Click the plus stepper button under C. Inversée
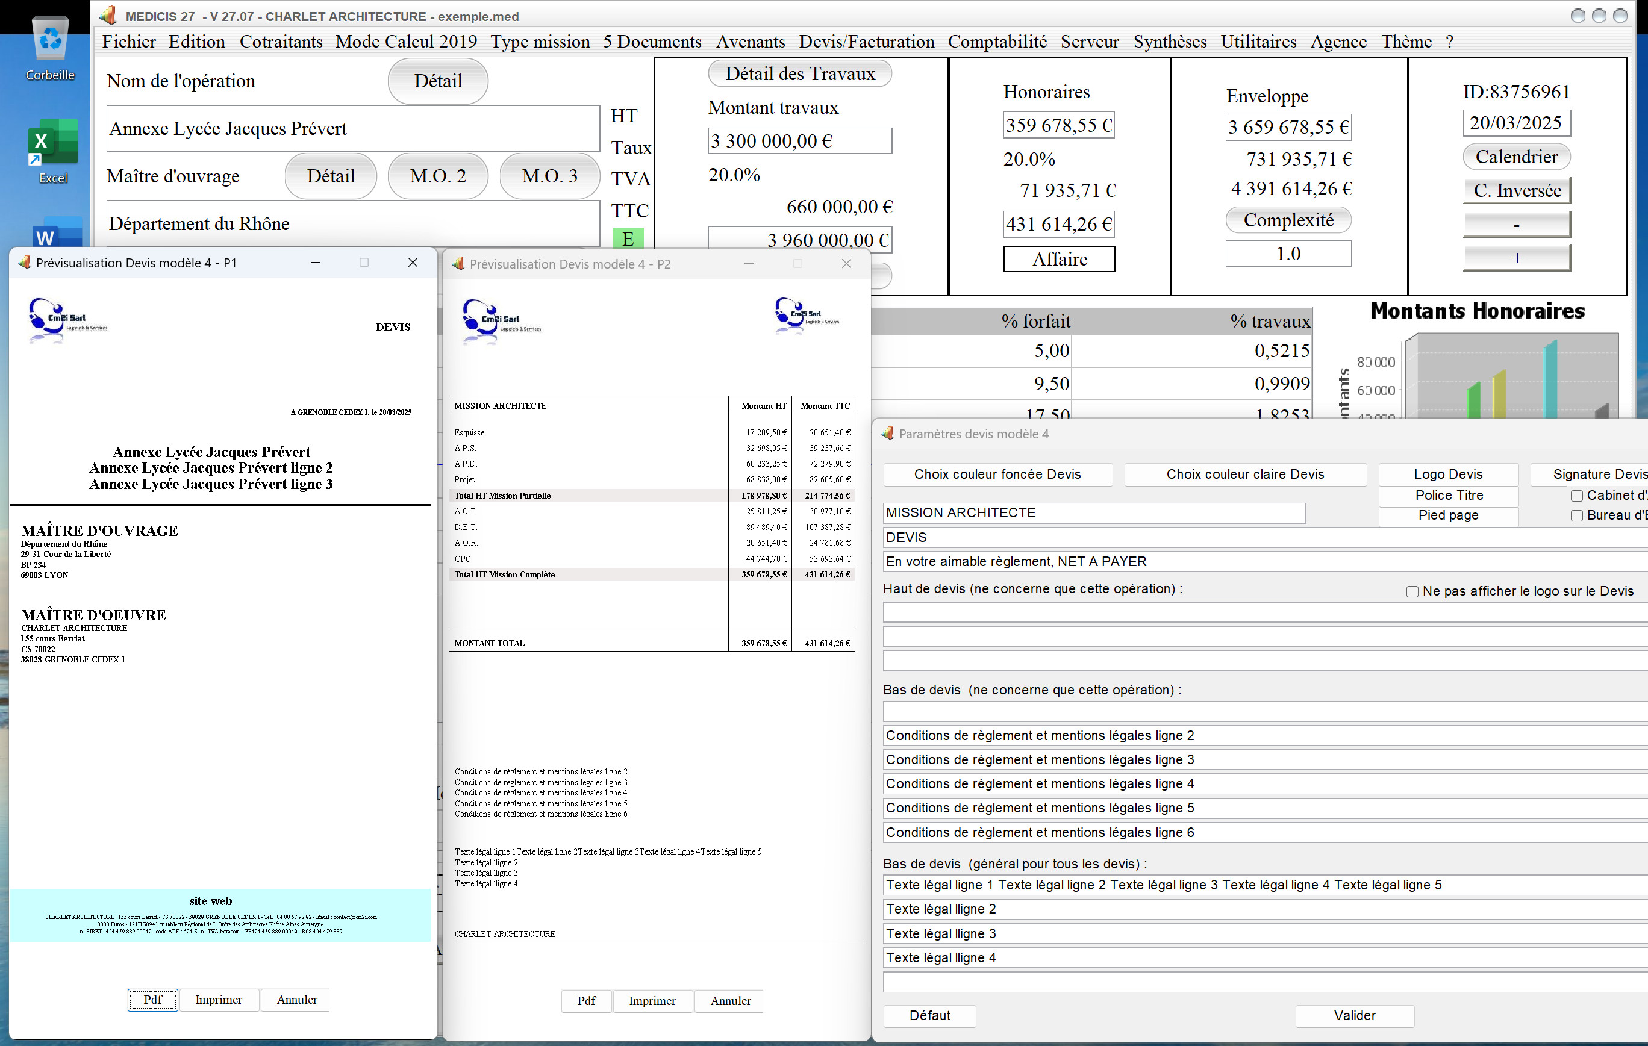Image resolution: width=1648 pixels, height=1046 pixels. pyautogui.click(x=1517, y=258)
